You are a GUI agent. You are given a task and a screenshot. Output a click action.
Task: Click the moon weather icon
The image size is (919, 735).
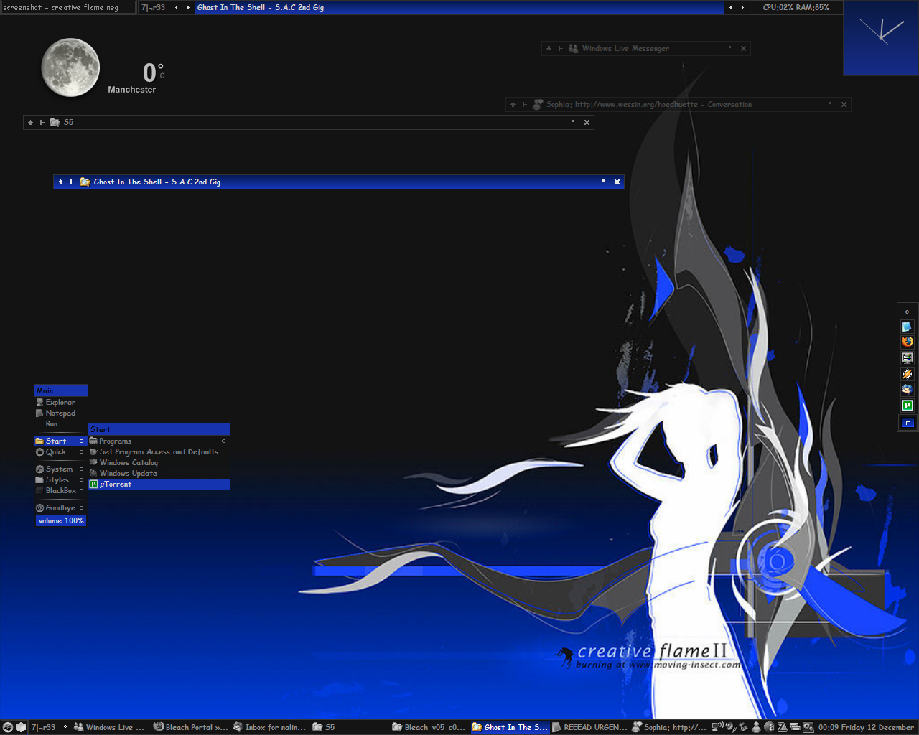70,67
